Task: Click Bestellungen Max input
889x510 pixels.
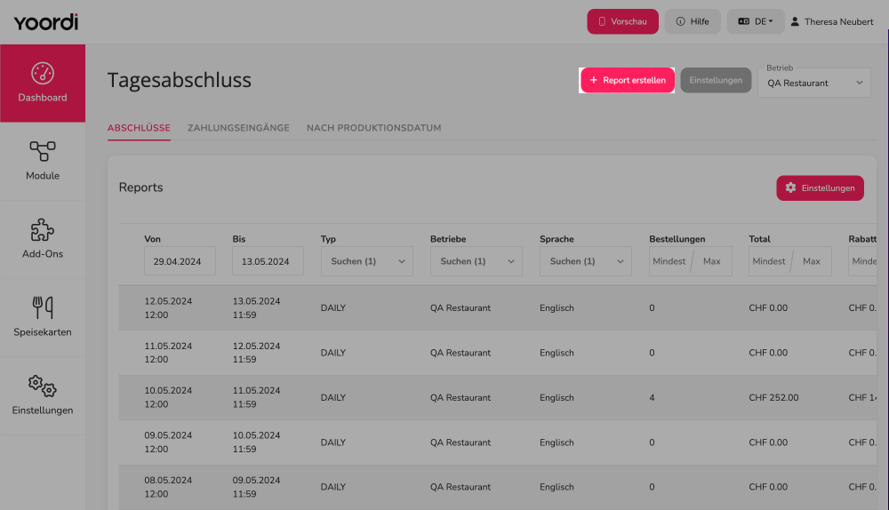Action: tap(713, 261)
